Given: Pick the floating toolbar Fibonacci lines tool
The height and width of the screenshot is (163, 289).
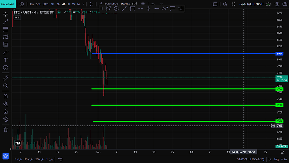Looking at the screenshot, I should [173, 8].
